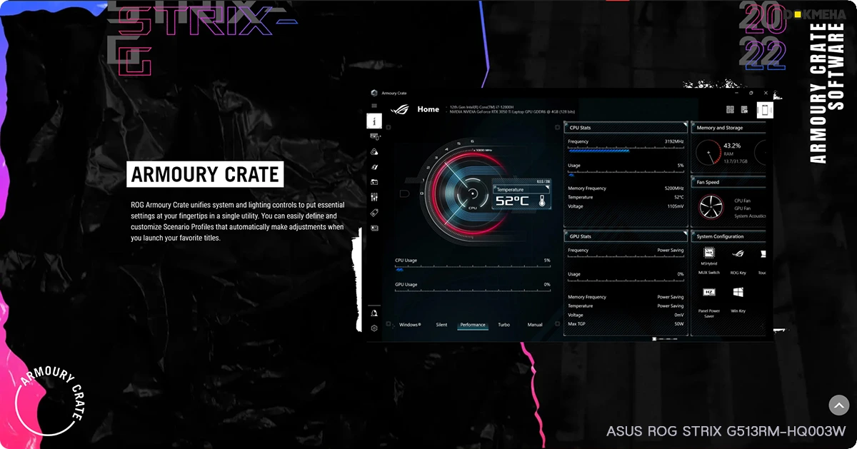Click the Fan Speed panel header
This screenshot has height=449, width=857.
[728, 182]
